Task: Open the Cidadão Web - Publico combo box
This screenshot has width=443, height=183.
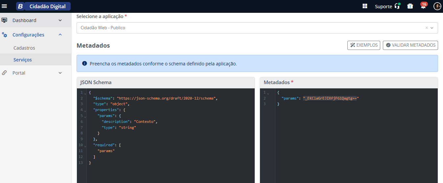Action: click(x=257, y=28)
